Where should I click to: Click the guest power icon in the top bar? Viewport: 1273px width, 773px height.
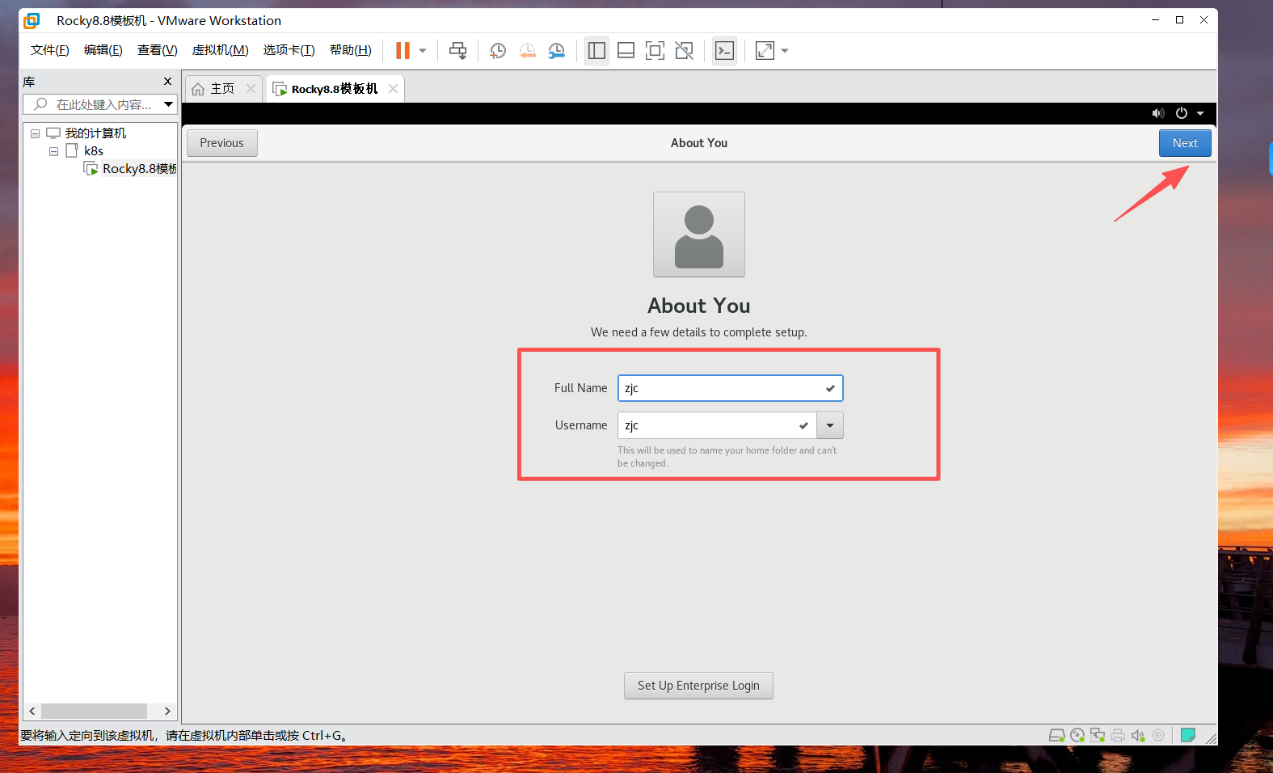point(1182,113)
